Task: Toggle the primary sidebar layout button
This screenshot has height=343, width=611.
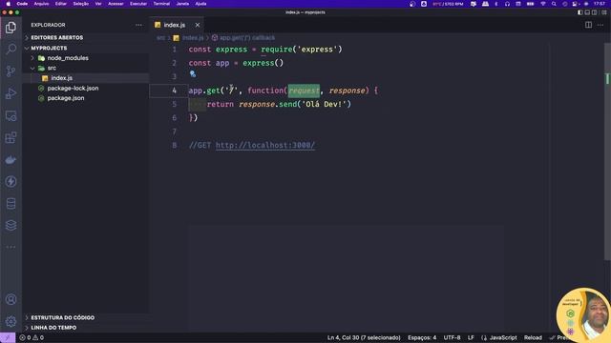Action: pos(580,12)
